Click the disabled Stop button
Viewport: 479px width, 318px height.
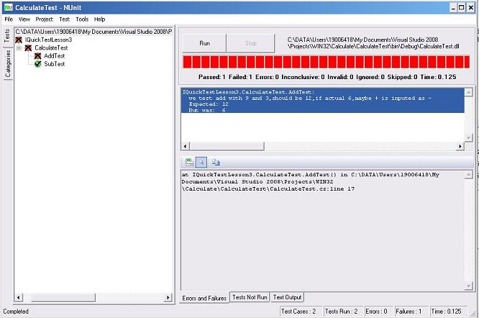point(250,43)
